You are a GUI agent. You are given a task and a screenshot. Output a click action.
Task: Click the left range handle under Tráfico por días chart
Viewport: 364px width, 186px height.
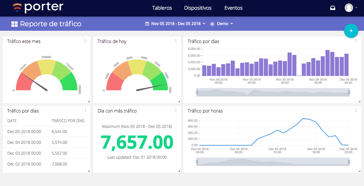click(x=197, y=92)
